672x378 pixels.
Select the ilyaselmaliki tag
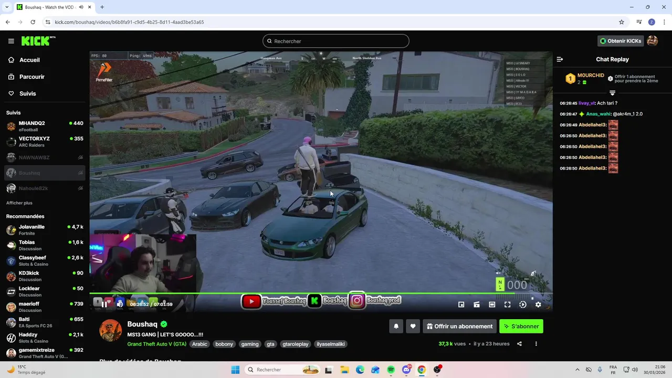331,344
